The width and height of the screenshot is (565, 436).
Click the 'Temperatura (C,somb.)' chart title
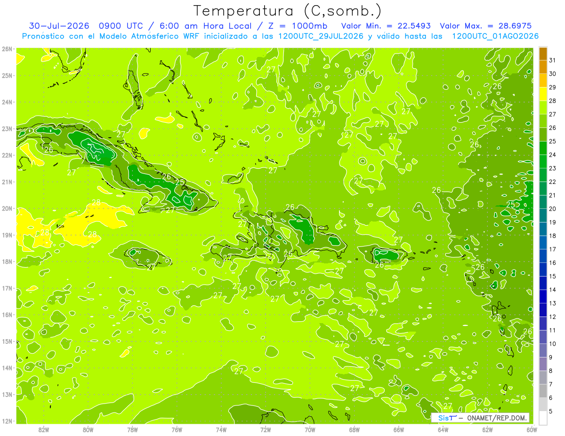[x=288, y=11]
